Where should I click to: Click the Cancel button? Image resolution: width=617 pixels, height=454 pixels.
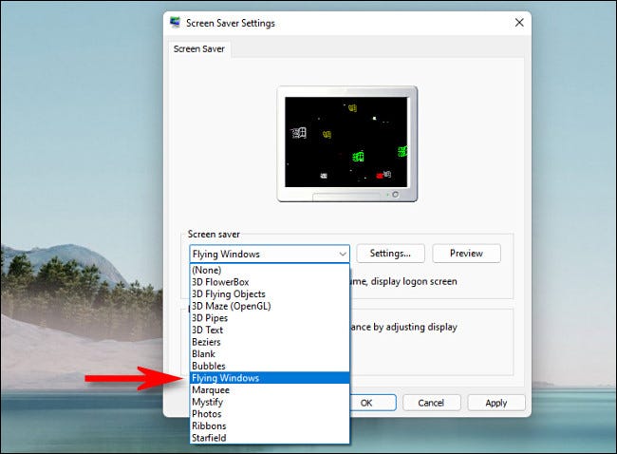[x=432, y=403]
